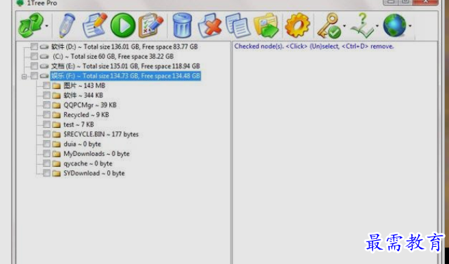Click the green play button icon
Screen dimensions: 449x264
click(123, 25)
